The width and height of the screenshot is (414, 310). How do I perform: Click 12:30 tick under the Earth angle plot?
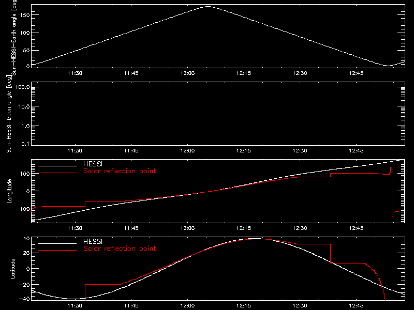coord(300,73)
